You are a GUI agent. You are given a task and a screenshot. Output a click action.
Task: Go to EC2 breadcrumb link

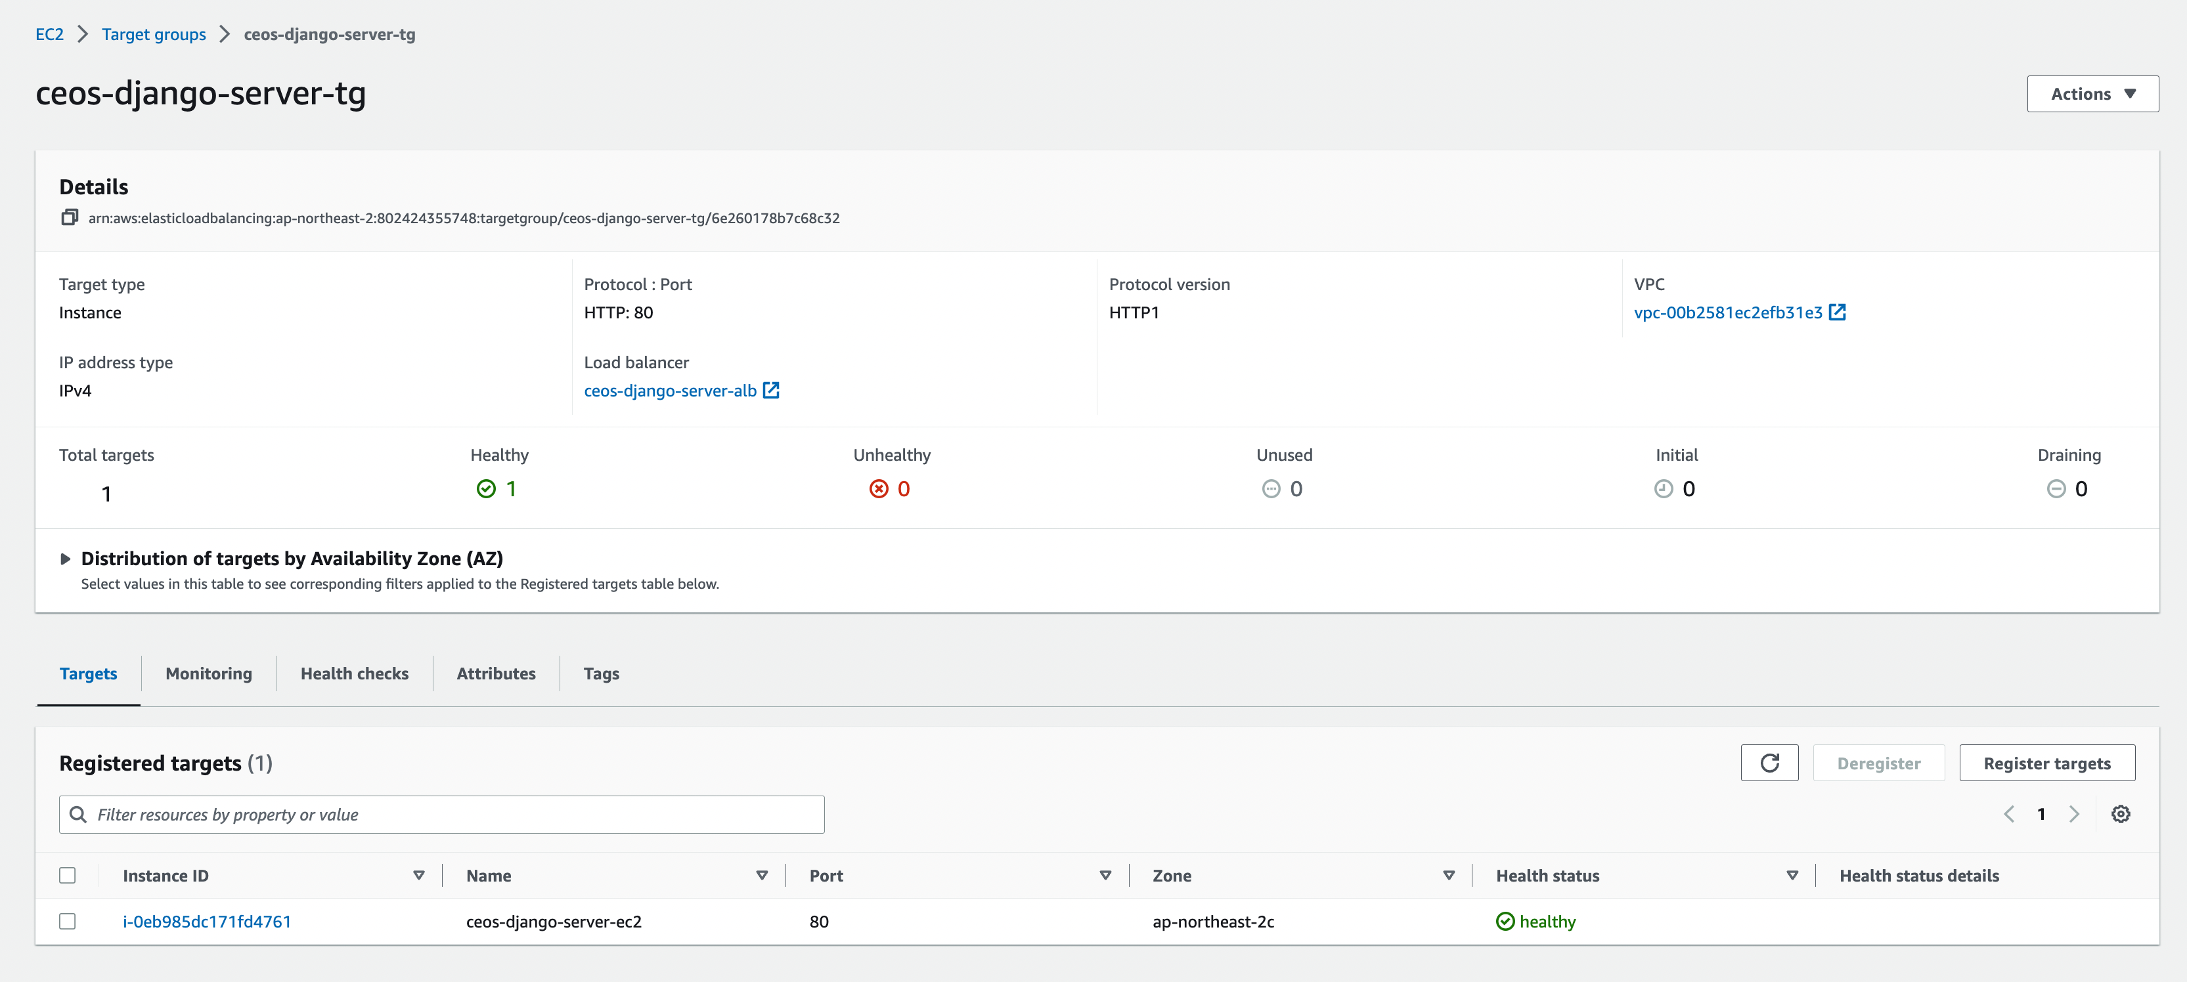pyautogui.click(x=49, y=34)
